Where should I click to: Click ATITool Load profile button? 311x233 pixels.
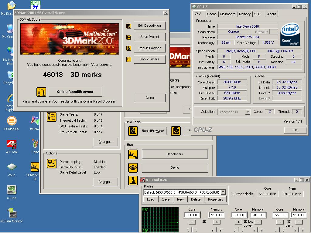[151, 200]
